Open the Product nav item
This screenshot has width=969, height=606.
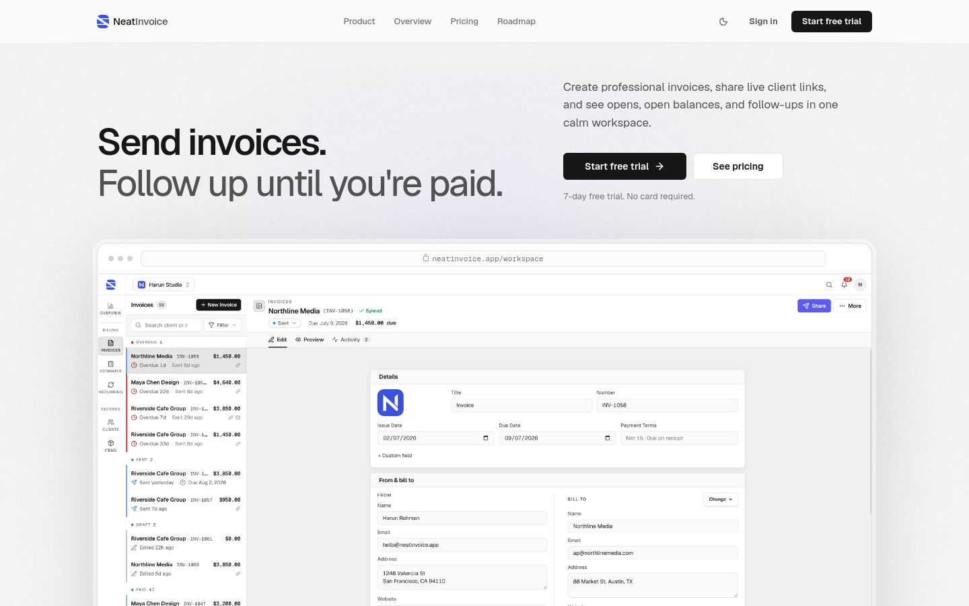point(359,22)
